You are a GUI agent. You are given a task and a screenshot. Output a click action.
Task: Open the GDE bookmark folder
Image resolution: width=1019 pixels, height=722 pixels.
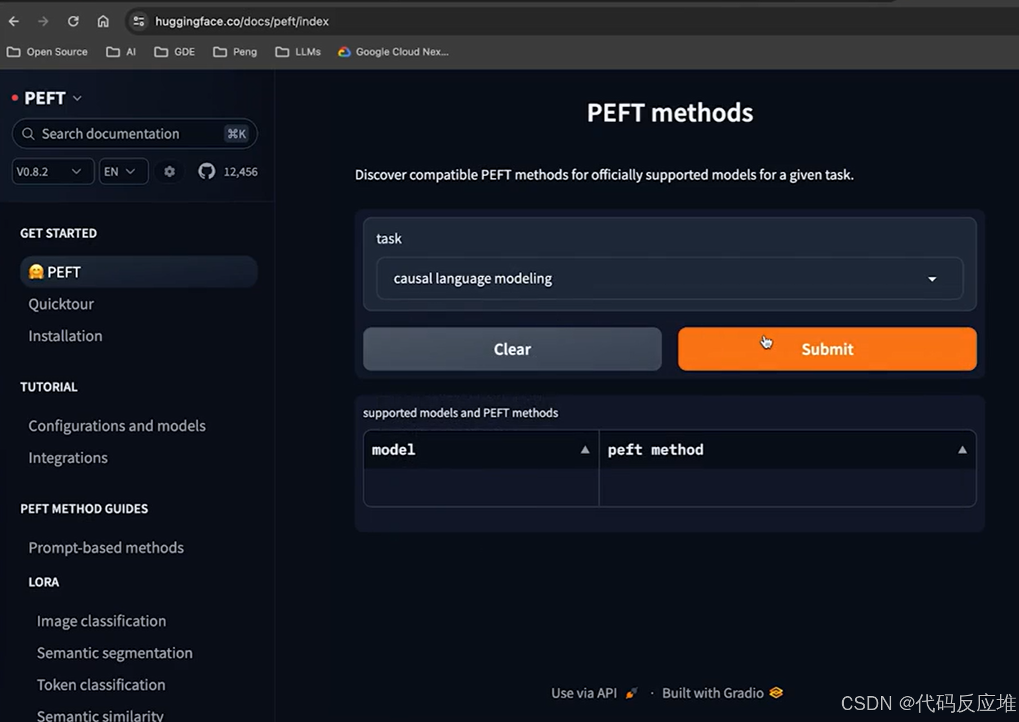pos(175,52)
